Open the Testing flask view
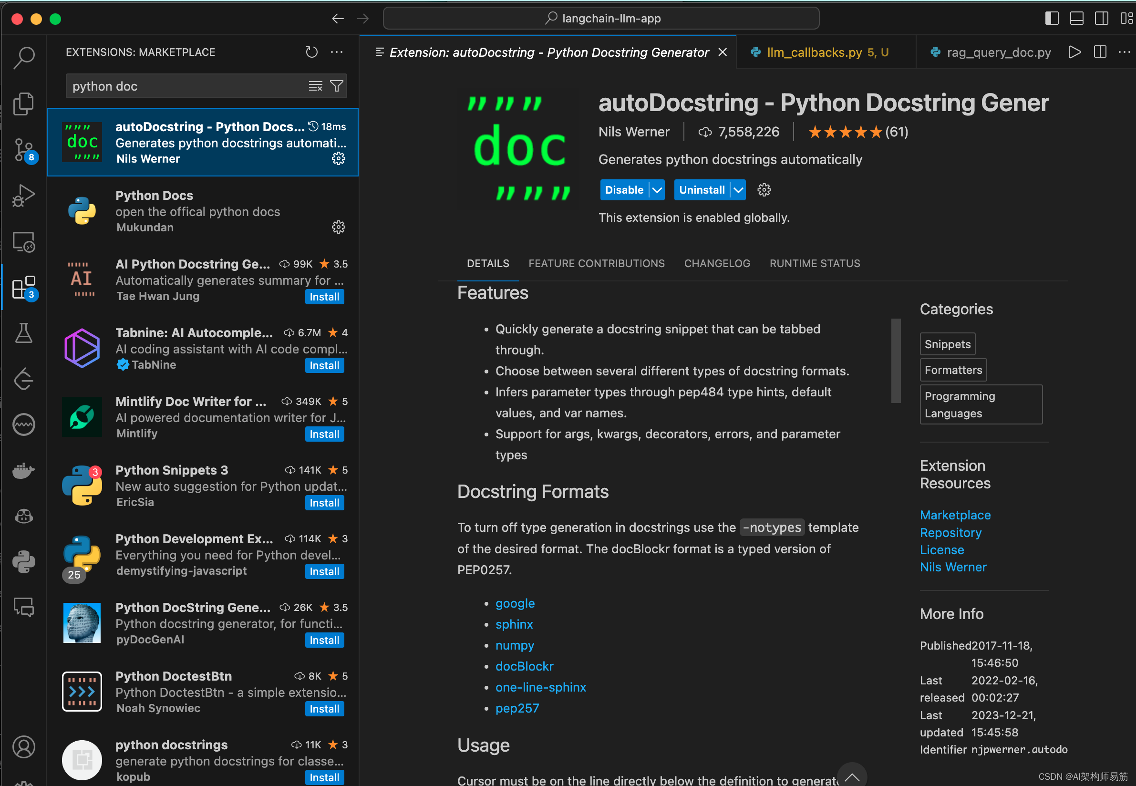Image resolution: width=1136 pixels, height=786 pixels. tap(24, 333)
